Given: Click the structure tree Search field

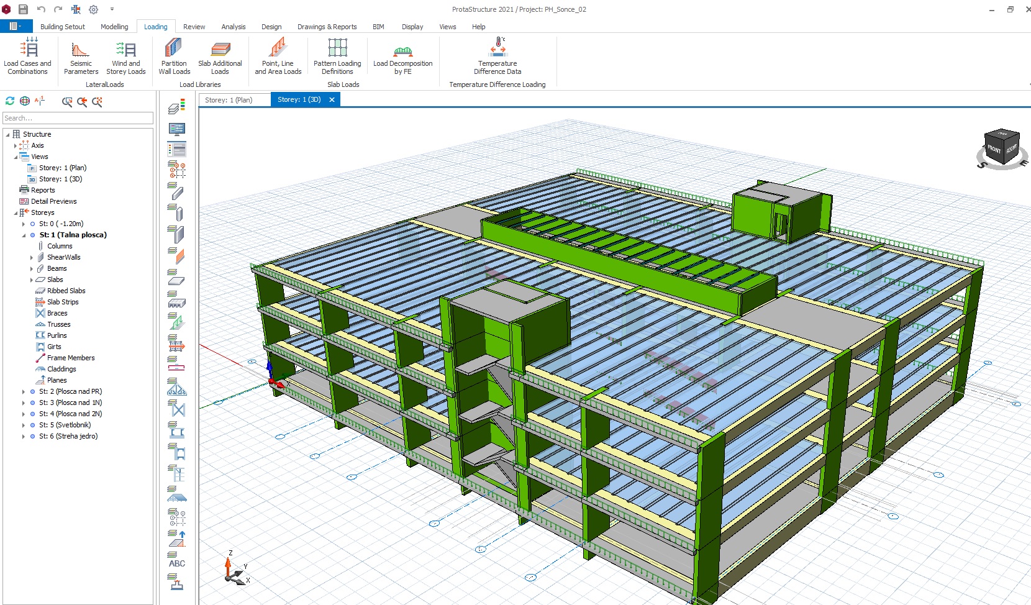Looking at the screenshot, I should [x=78, y=118].
